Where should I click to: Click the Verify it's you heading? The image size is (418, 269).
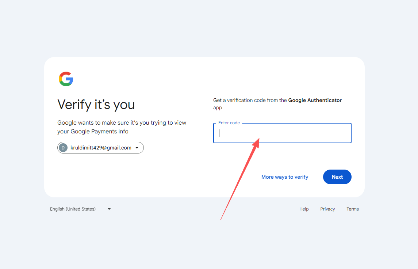pos(96,105)
